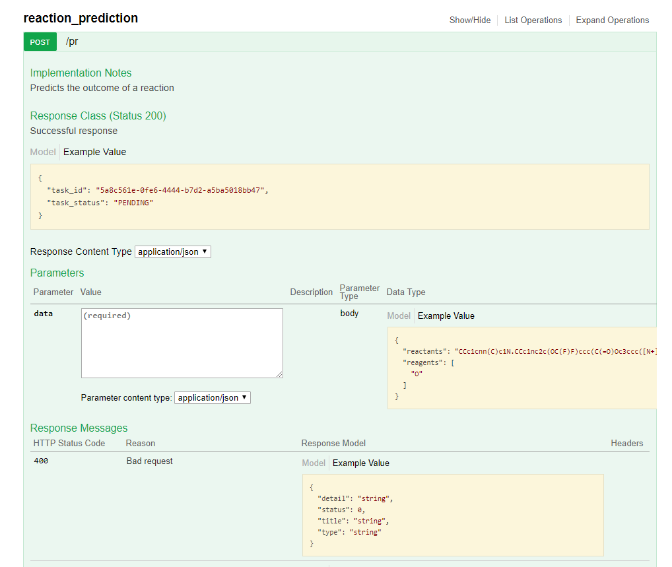Select Example Value tab in Data Type column
The height and width of the screenshot is (567, 672).
tap(446, 316)
